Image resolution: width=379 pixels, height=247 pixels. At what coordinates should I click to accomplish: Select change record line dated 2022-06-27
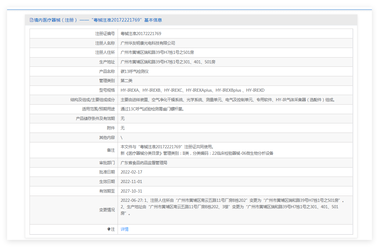coord(232,201)
